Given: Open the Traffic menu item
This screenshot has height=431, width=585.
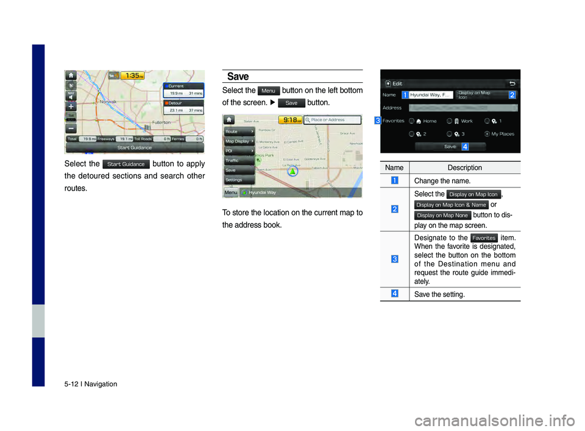Looking at the screenshot, I should tap(239, 161).
